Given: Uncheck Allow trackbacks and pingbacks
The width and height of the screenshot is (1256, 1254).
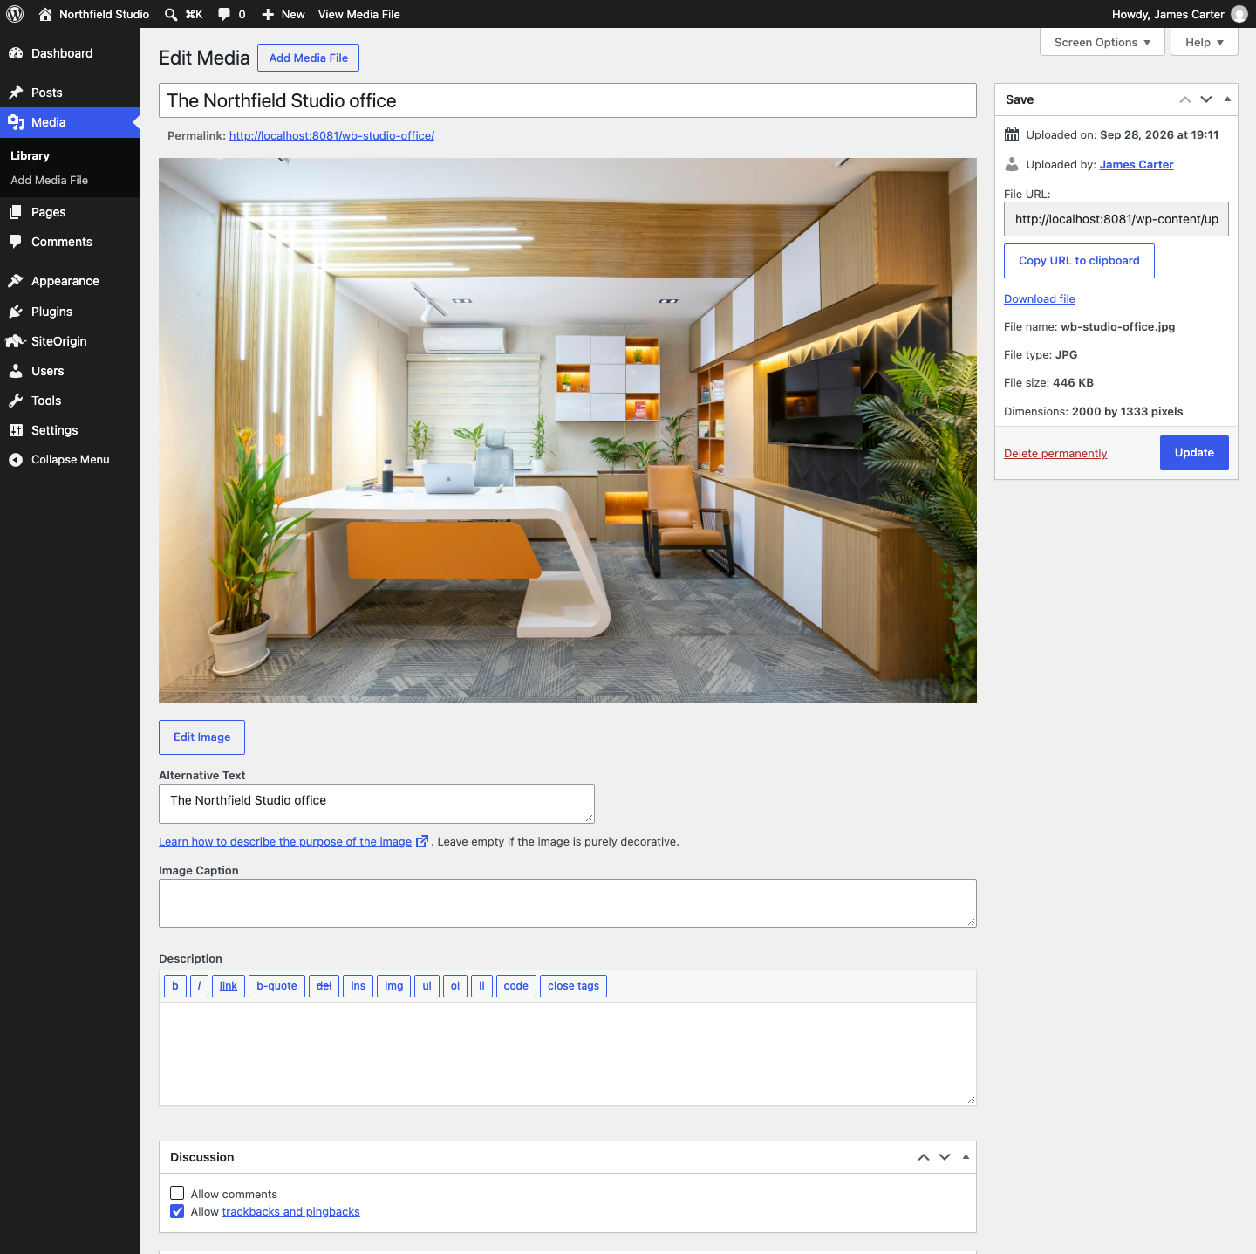Looking at the screenshot, I should click(x=177, y=1211).
